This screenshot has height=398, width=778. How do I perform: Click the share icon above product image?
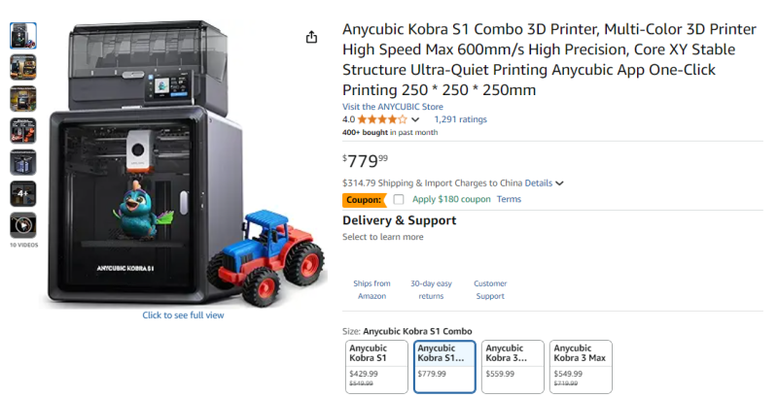(311, 37)
